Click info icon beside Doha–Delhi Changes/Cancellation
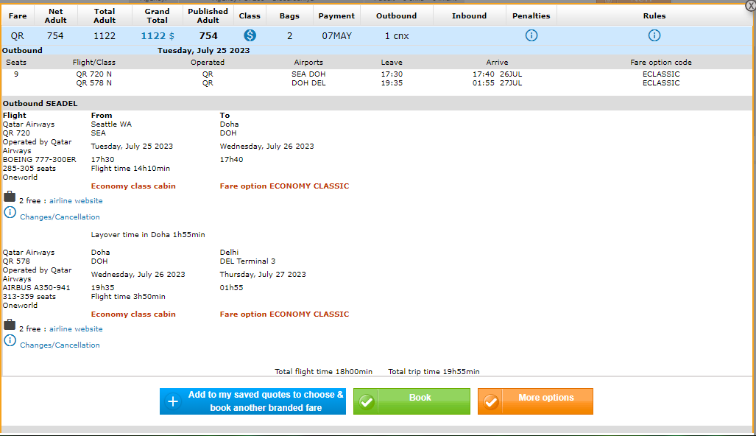 coord(10,340)
